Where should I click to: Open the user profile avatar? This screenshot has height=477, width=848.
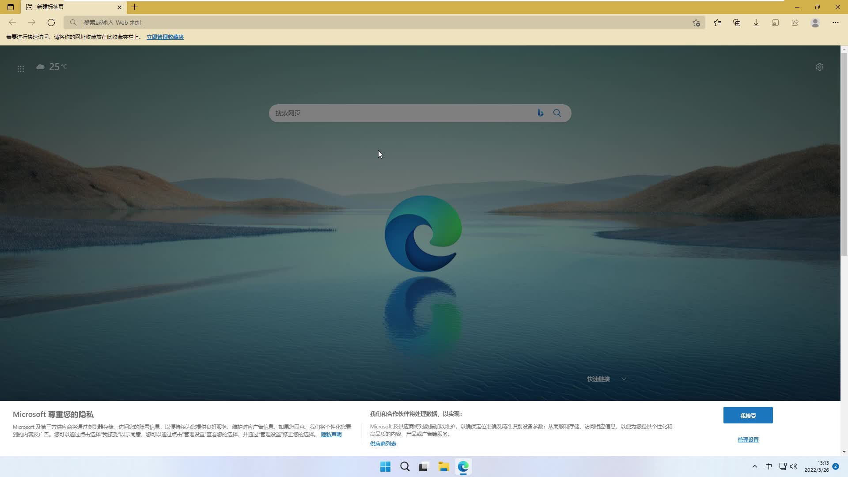coord(815,23)
